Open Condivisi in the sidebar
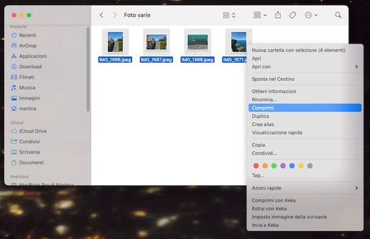The width and height of the screenshot is (370, 239). [x=30, y=141]
